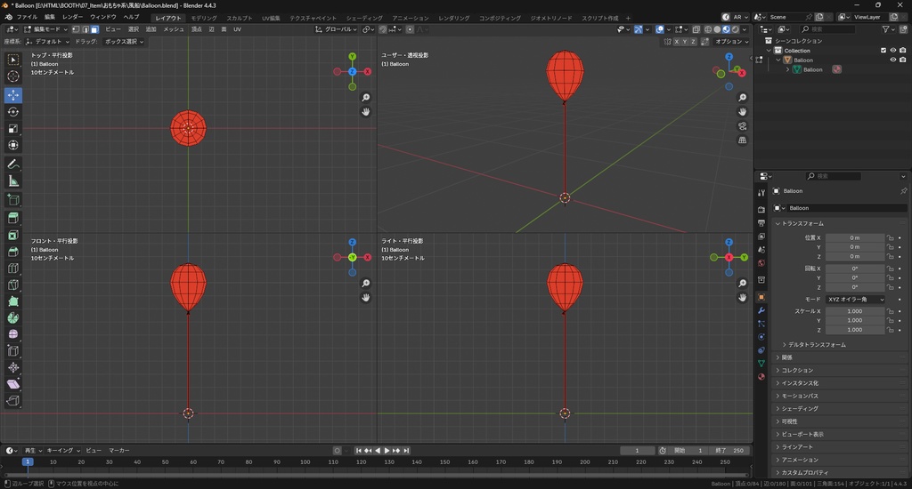Click pan hand icon in front viewport

tap(365, 297)
